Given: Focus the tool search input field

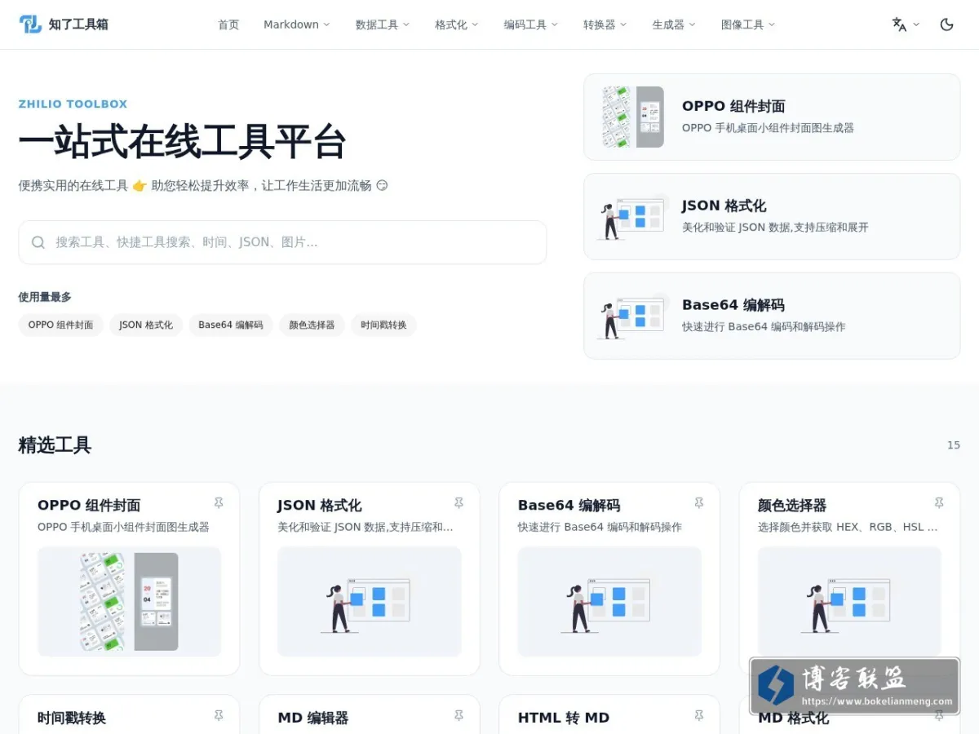Looking at the screenshot, I should (x=282, y=242).
